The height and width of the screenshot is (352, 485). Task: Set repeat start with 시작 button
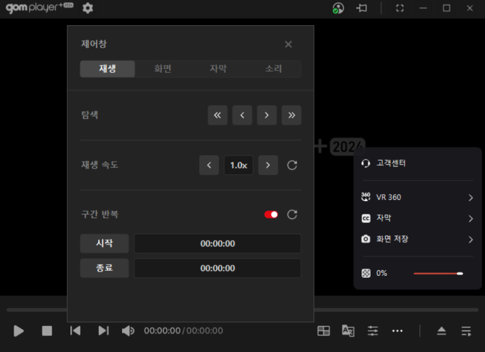pos(104,243)
